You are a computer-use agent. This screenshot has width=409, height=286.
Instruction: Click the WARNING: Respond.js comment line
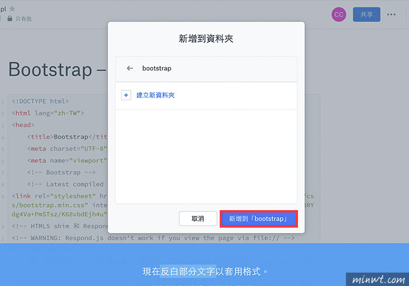153,238
